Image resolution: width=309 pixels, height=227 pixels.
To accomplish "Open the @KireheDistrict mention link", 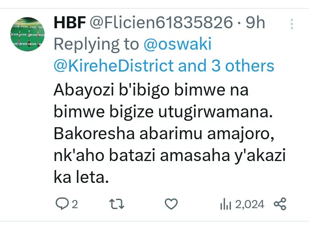I will click(x=114, y=66).
